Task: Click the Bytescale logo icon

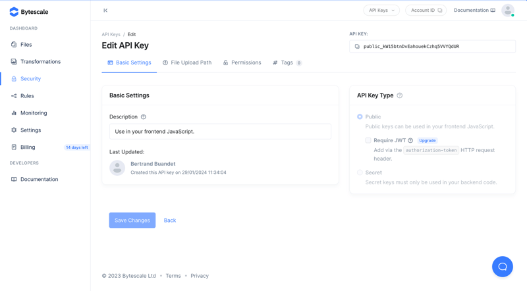Action: pos(14,12)
